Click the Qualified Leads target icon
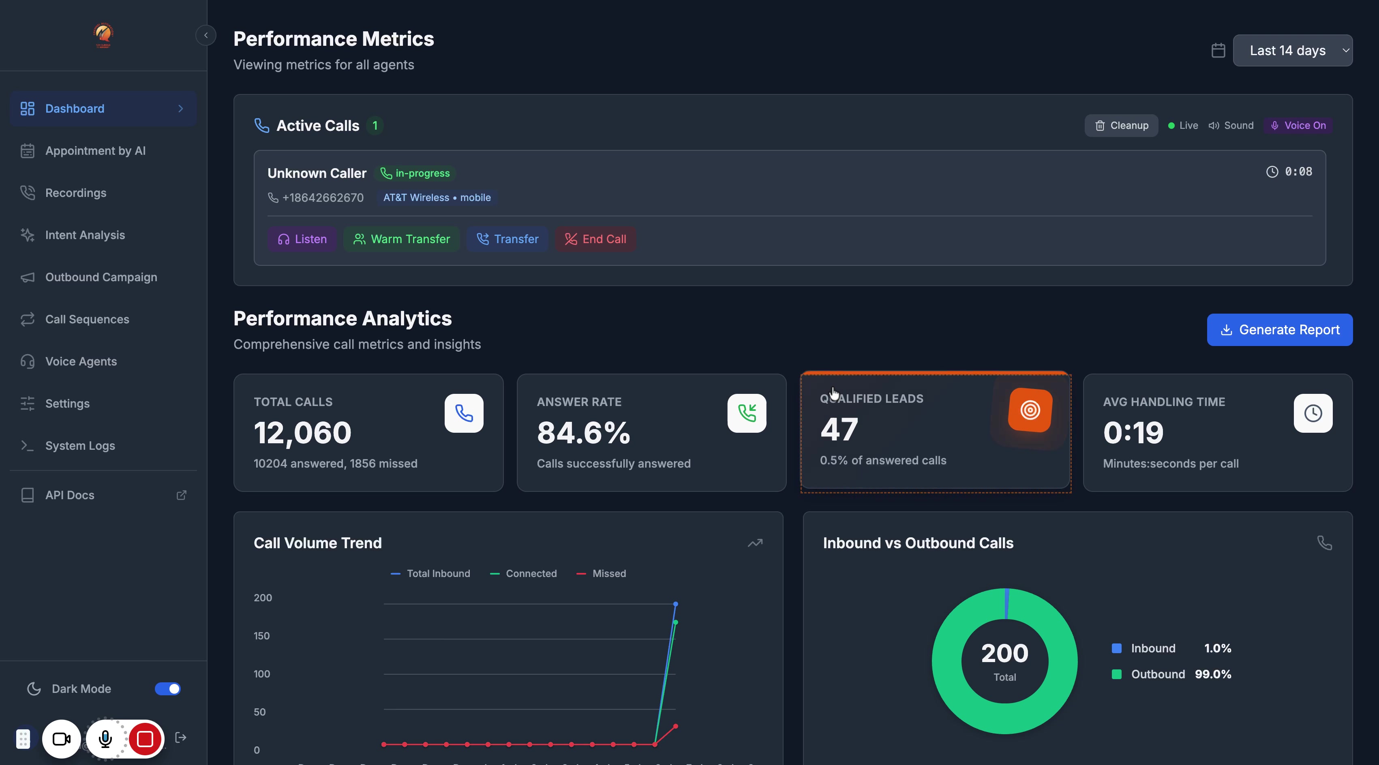Image resolution: width=1379 pixels, height=765 pixels. (x=1030, y=410)
